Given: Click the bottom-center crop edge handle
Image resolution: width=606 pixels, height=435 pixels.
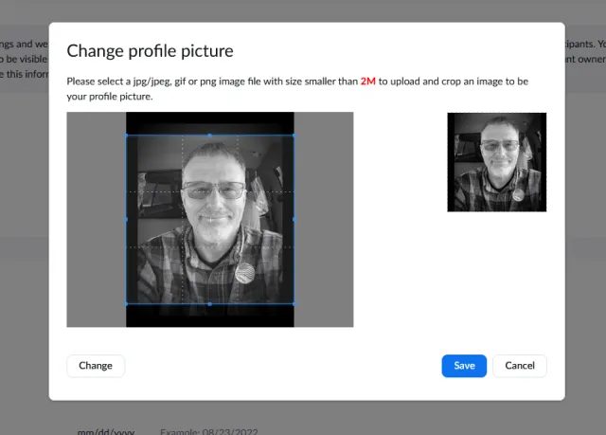Looking at the screenshot, I should click(x=210, y=304).
